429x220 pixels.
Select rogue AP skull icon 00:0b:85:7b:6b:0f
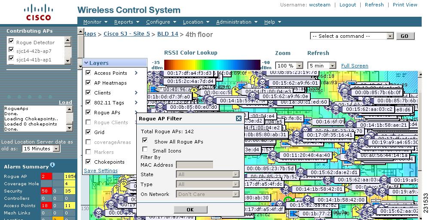click(345, 92)
